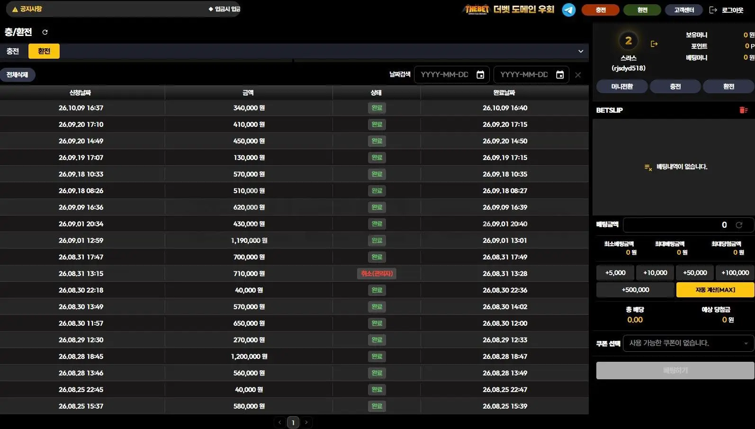755x429 pixels.
Task: Click the 전체삭제 button
Action: point(18,75)
